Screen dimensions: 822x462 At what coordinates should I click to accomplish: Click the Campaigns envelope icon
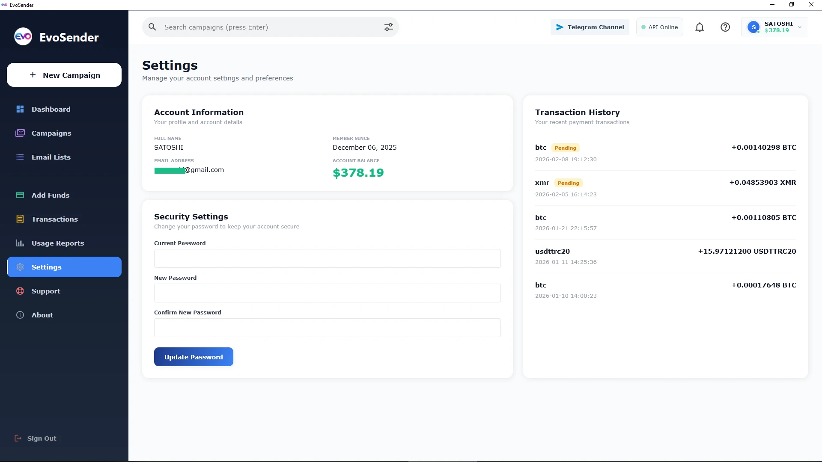20,133
